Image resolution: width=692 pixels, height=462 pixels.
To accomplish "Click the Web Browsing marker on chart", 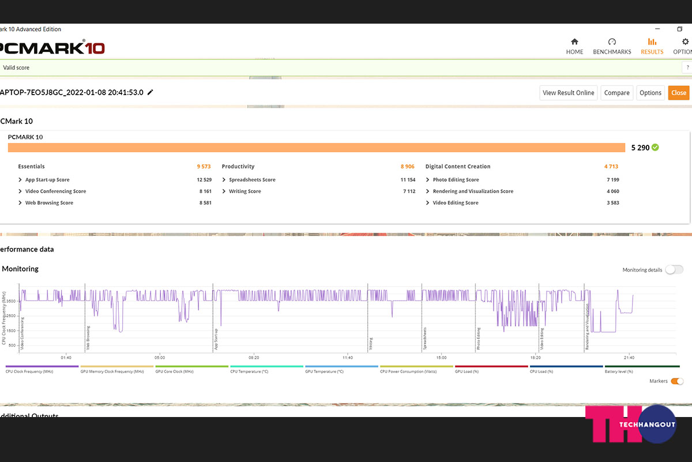I will click(88, 339).
